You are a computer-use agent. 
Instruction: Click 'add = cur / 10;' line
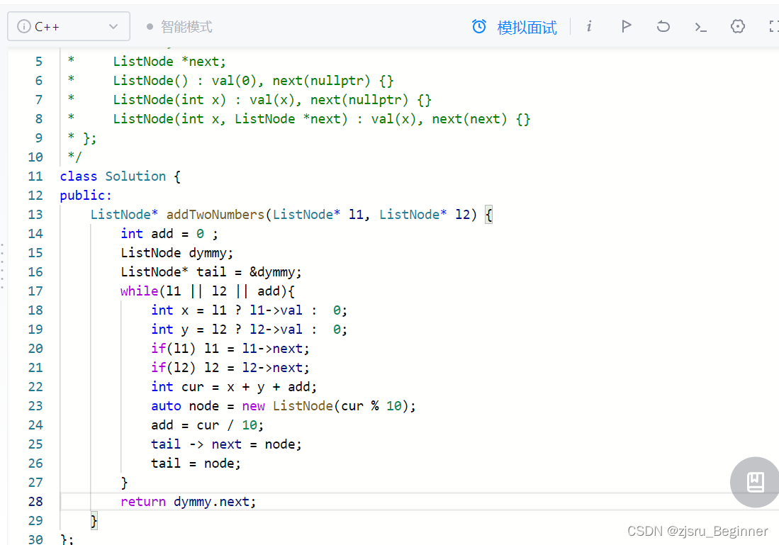(207, 425)
